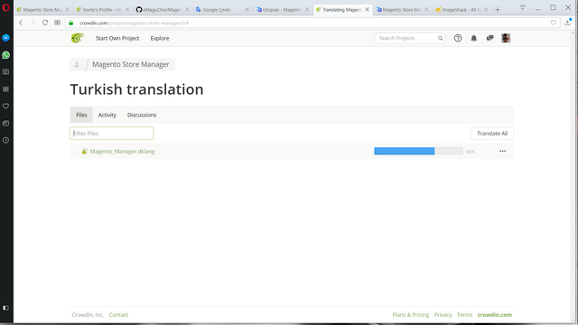The image size is (578, 325).
Task: Open the three-dot menu for Magento_Manager.dklang
Action: [502, 151]
